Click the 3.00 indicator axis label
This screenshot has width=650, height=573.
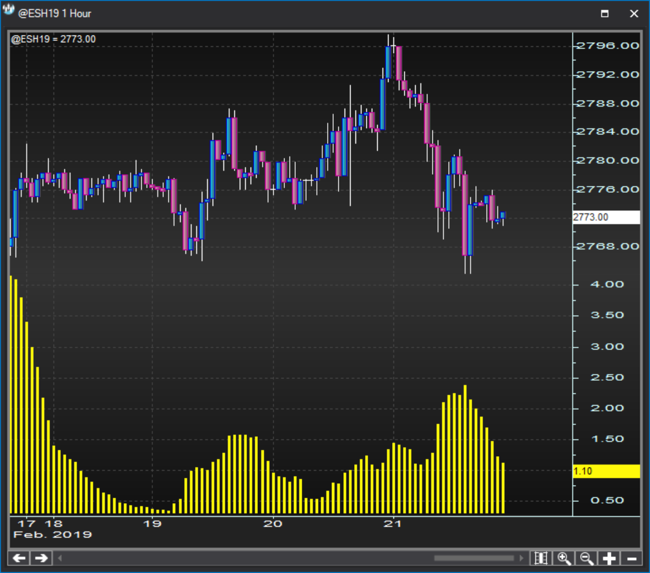coord(607,346)
